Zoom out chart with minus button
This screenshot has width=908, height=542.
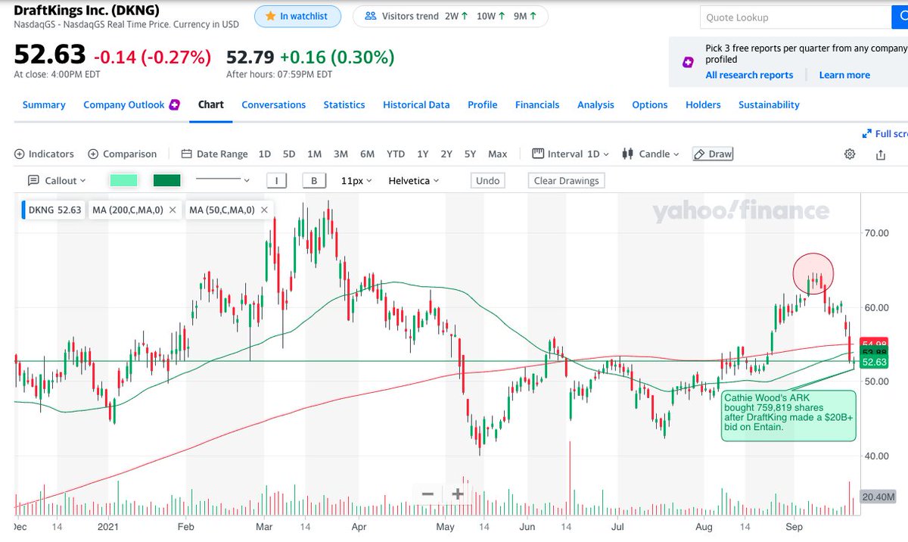[x=428, y=494]
